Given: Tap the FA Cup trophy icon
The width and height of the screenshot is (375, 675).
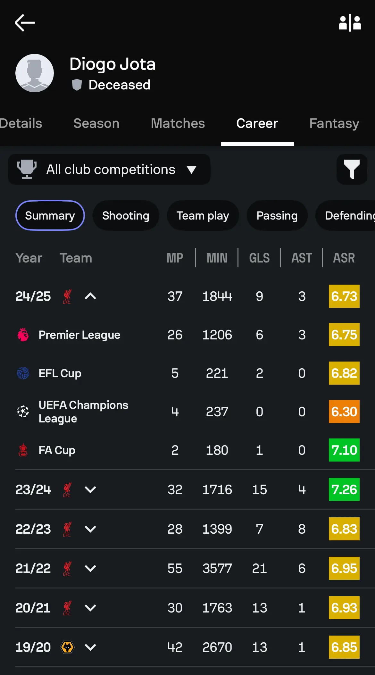Looking at the screenshot, I should point(23,450).
